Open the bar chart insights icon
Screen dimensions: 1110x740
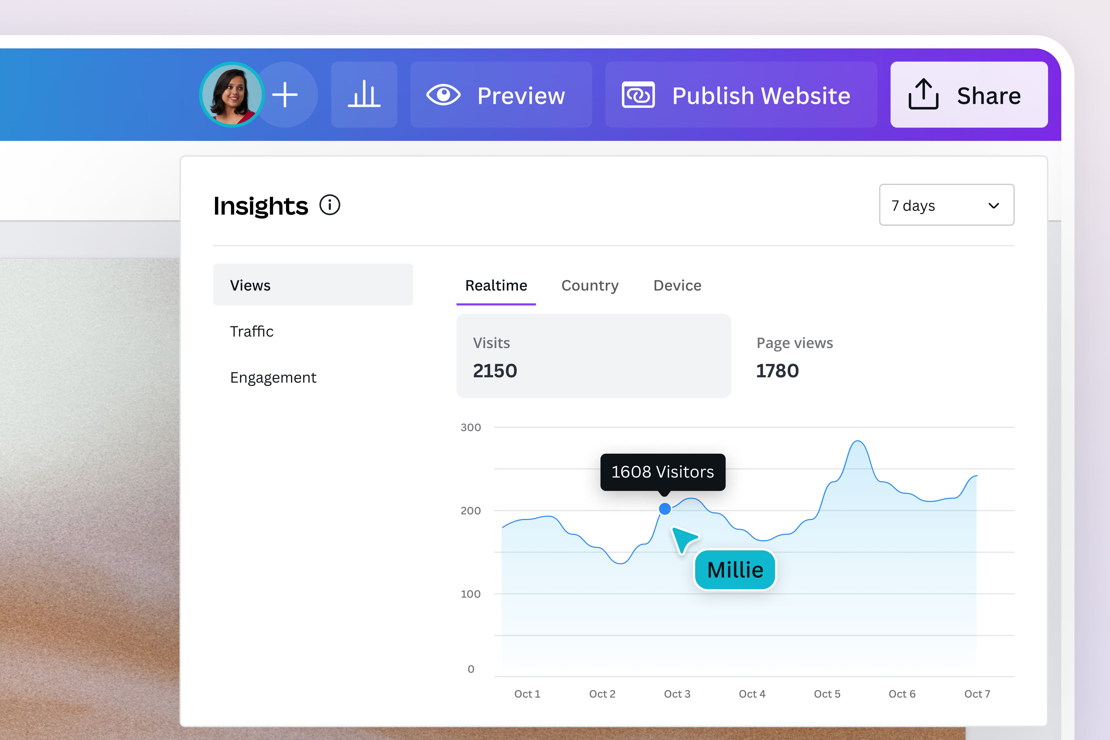[364, 94]
